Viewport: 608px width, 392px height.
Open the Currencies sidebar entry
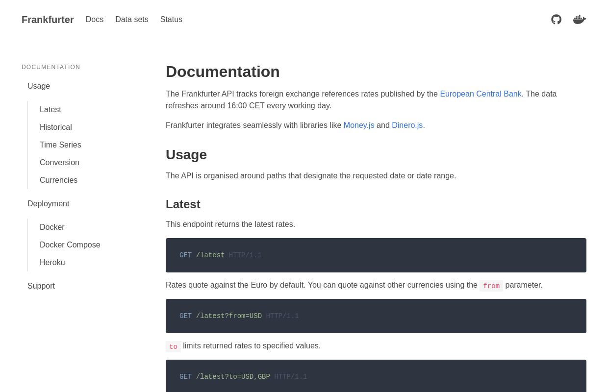pyautogui.click(x=58, y=180)
